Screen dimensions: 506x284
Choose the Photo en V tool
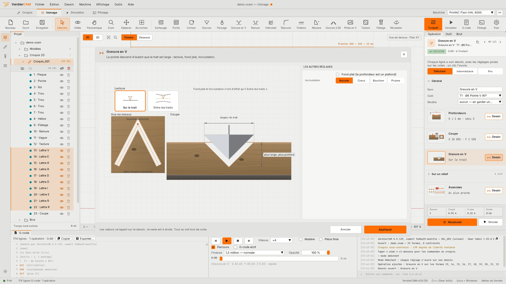click(350, 24)
